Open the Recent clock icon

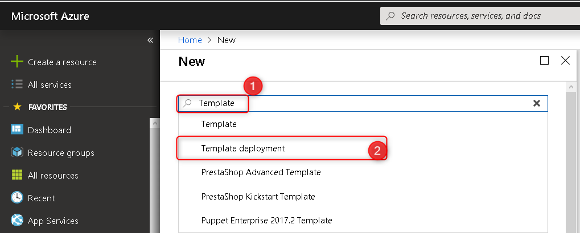[x=17, y=198]
